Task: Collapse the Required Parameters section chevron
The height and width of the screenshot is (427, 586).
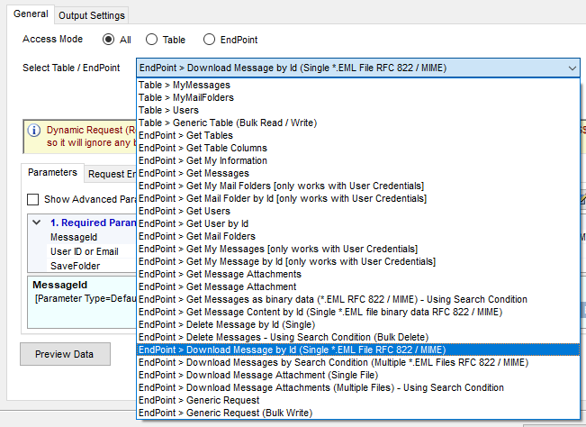Action: (36, 222)
